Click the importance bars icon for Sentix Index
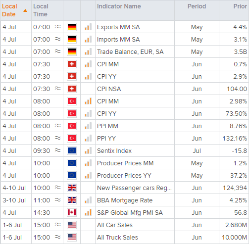The height and width of the screenshot is (244, 249). [x=88, y=150]
